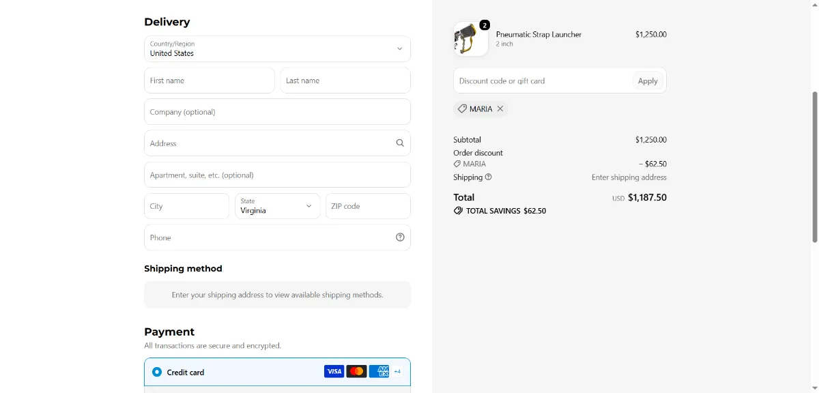Click the Apartment, suite, etc. field
This screenshot has height=393, width=819.
pyautogui.click(x=277, y=175)
